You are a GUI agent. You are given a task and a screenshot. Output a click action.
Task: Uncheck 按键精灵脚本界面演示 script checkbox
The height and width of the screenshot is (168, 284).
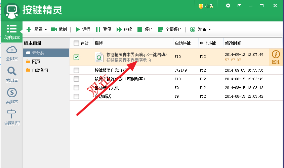pos(76,57)
